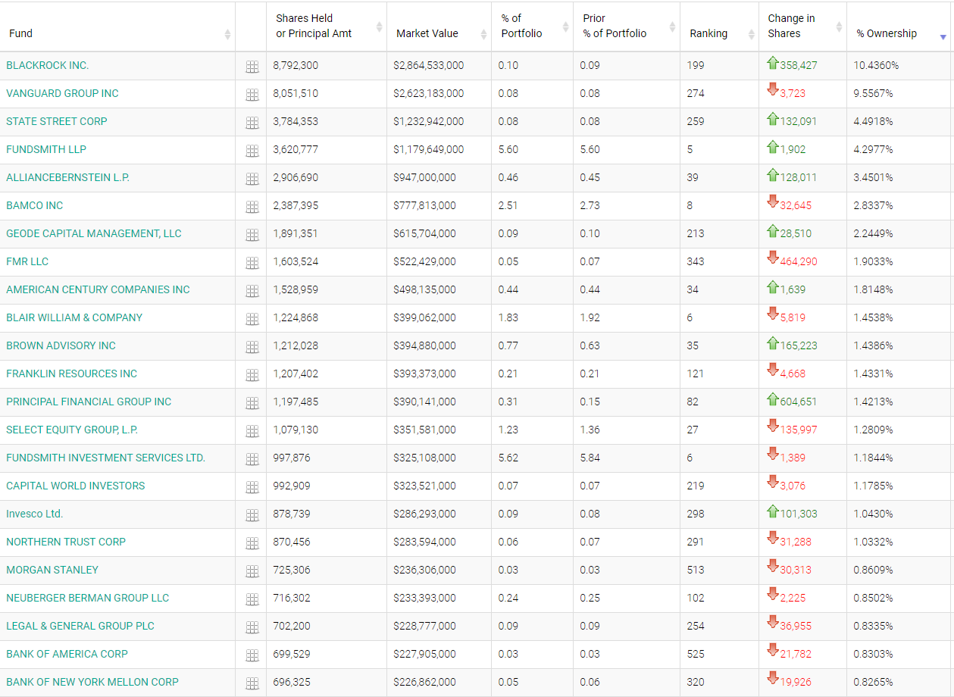
Task: Open grid icon in ALLIANCEBERNSTEIN L.P. row
Action: [252, 179]
